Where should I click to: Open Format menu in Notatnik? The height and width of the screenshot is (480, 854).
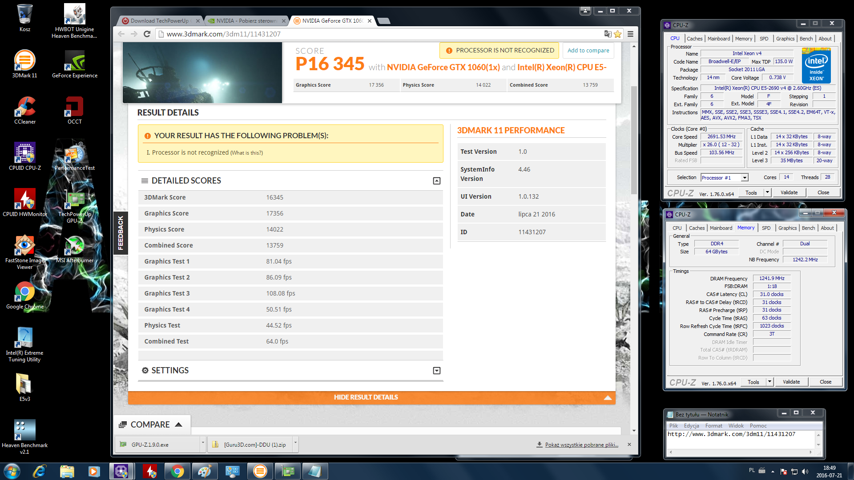click(713, 426)
